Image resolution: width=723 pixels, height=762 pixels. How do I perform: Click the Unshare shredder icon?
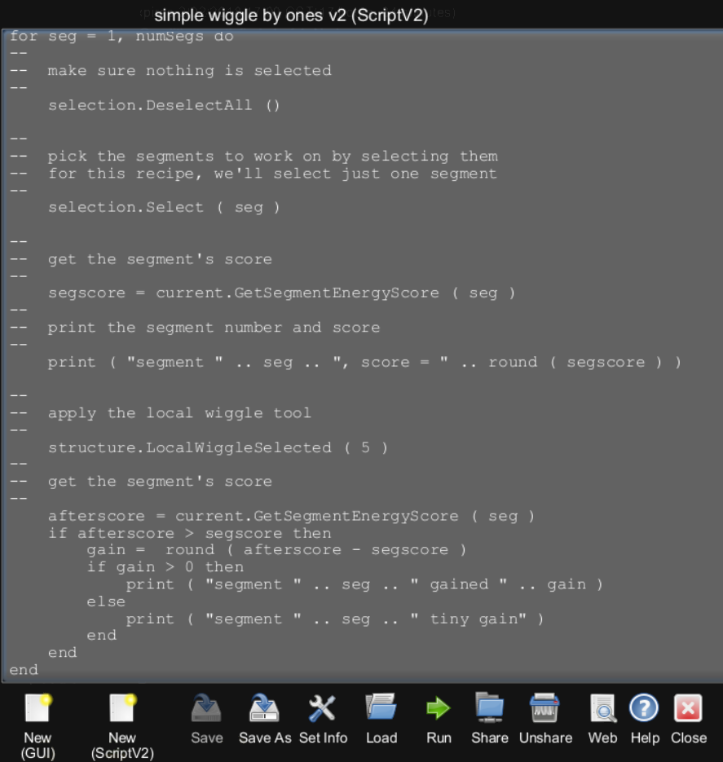(x=545, y=709)
